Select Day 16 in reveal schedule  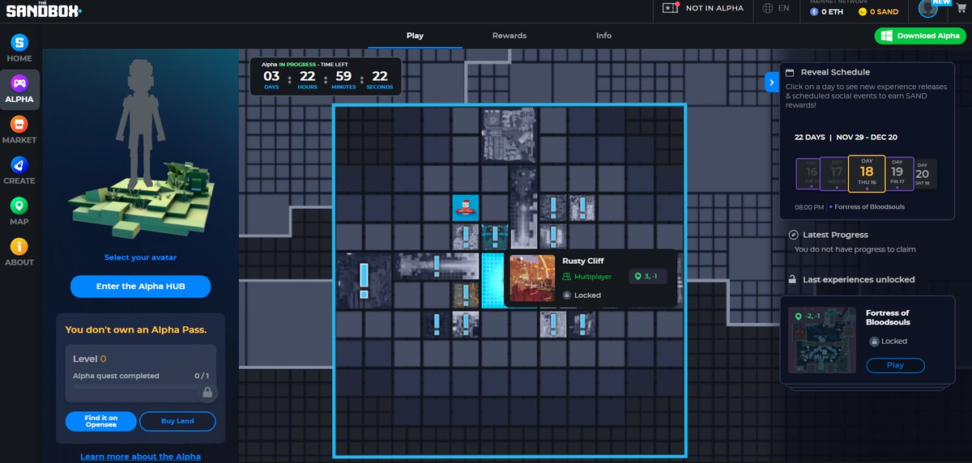(x=809, y=173)
